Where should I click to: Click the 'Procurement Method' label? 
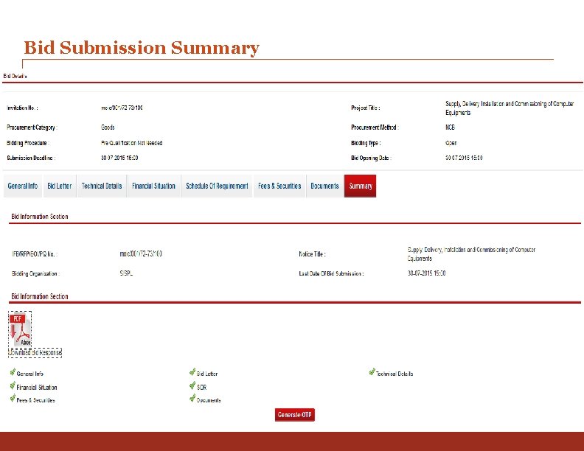pyautogui.click(x=375, y=127)
